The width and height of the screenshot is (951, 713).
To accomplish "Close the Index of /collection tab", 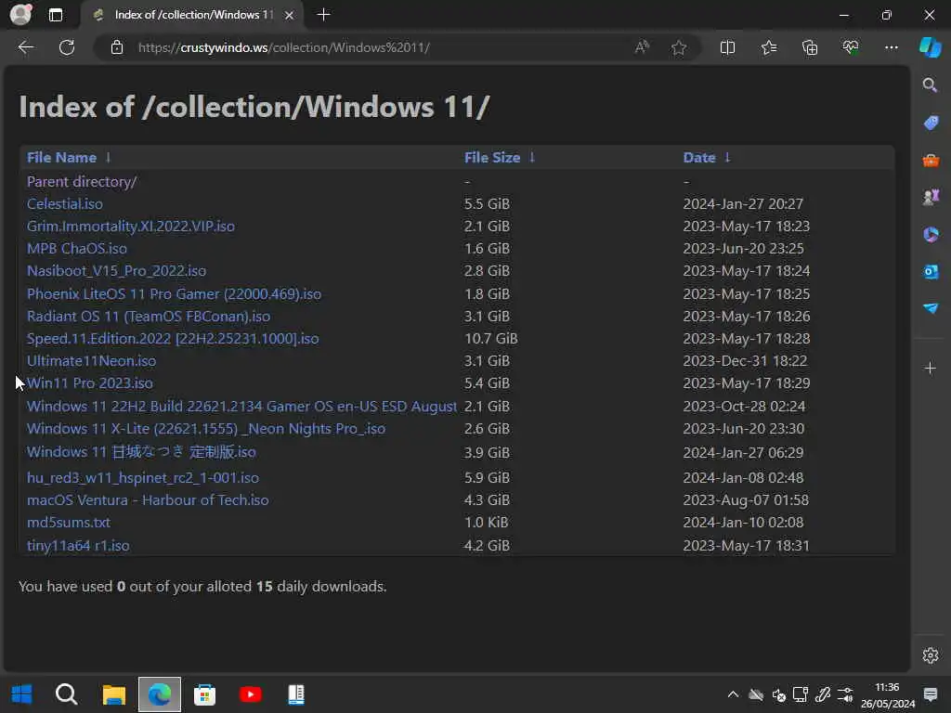I will click(x=290, y=15).
